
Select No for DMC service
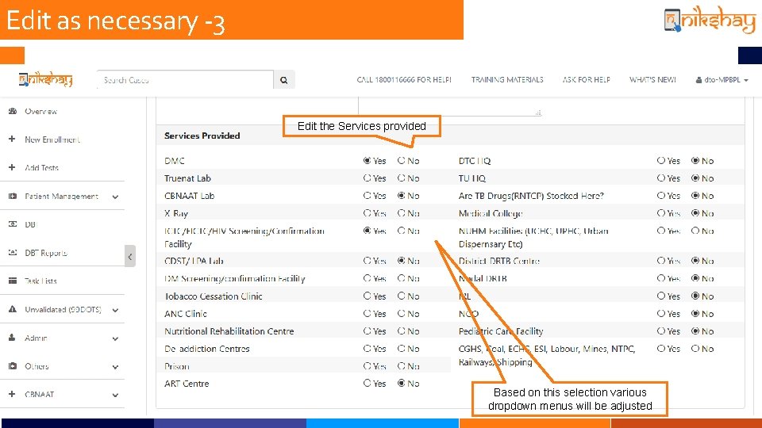pyautogui.click(x=401, y=161)
